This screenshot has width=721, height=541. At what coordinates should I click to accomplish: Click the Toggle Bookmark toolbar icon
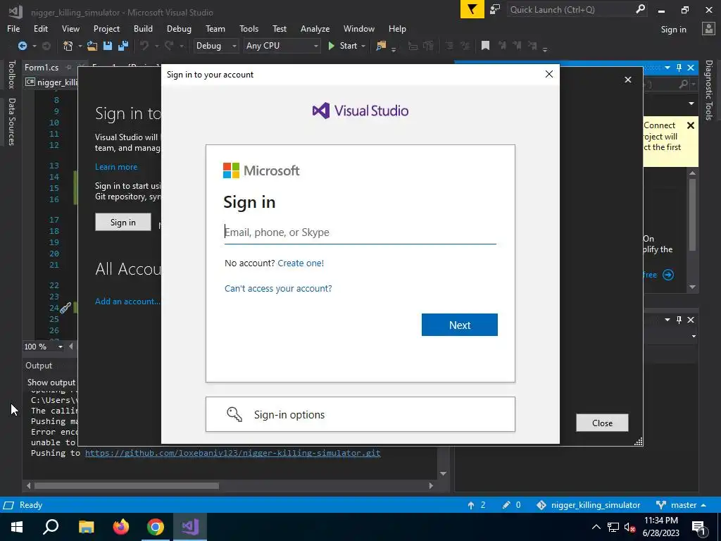tap(485, 46)
